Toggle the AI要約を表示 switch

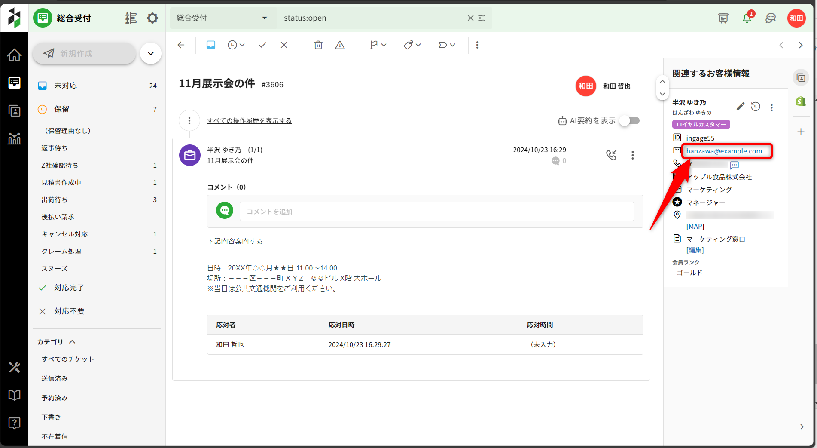630,121
